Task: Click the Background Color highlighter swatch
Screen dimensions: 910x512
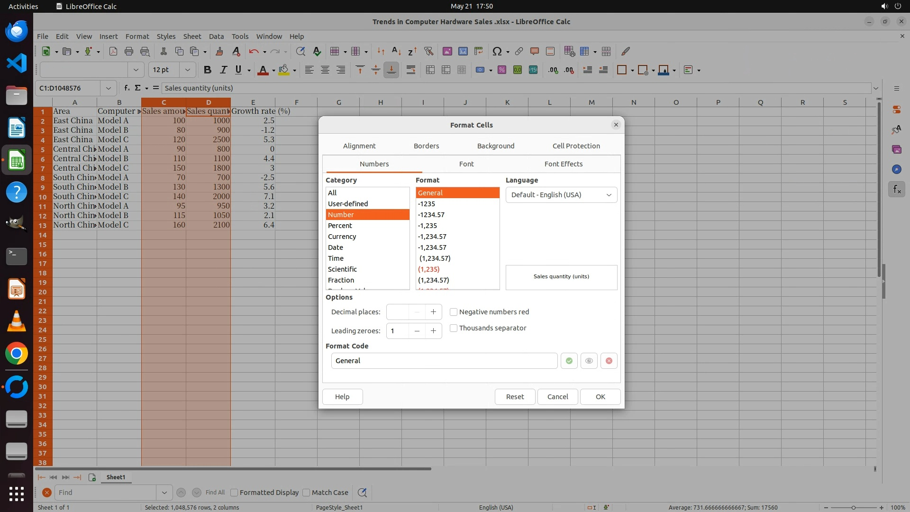Action: [283, 70]
